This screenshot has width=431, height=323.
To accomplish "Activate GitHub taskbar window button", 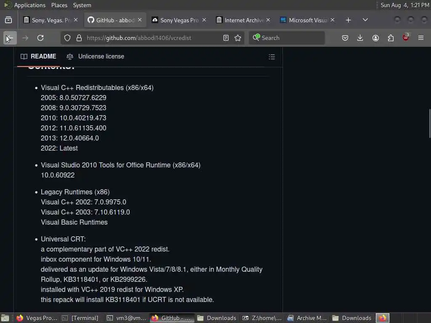I will [172, 318].
